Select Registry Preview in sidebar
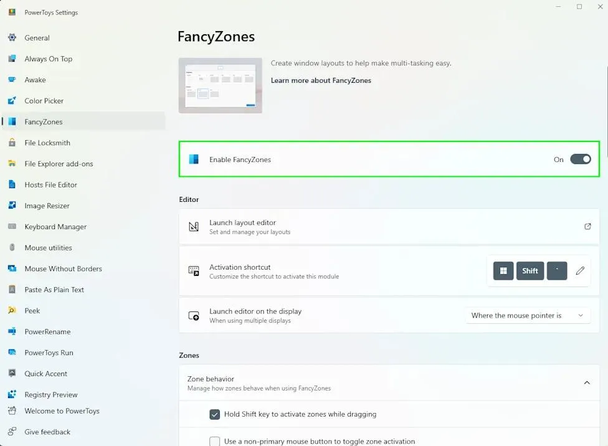Image resolution: width=608 pixels, height=446 pixels. pos(51,394)
